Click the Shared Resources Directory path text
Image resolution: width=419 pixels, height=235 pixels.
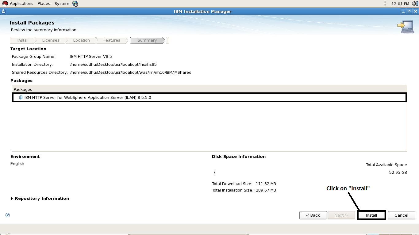pyautogui.click(x=131, y=73)
